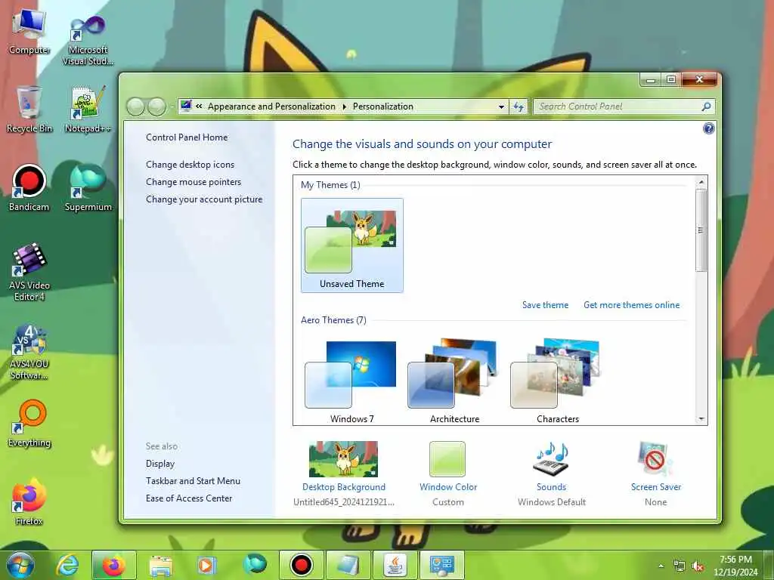The image size is (774, 580).
Task: Click the Window Color link text
Action: 447,487
